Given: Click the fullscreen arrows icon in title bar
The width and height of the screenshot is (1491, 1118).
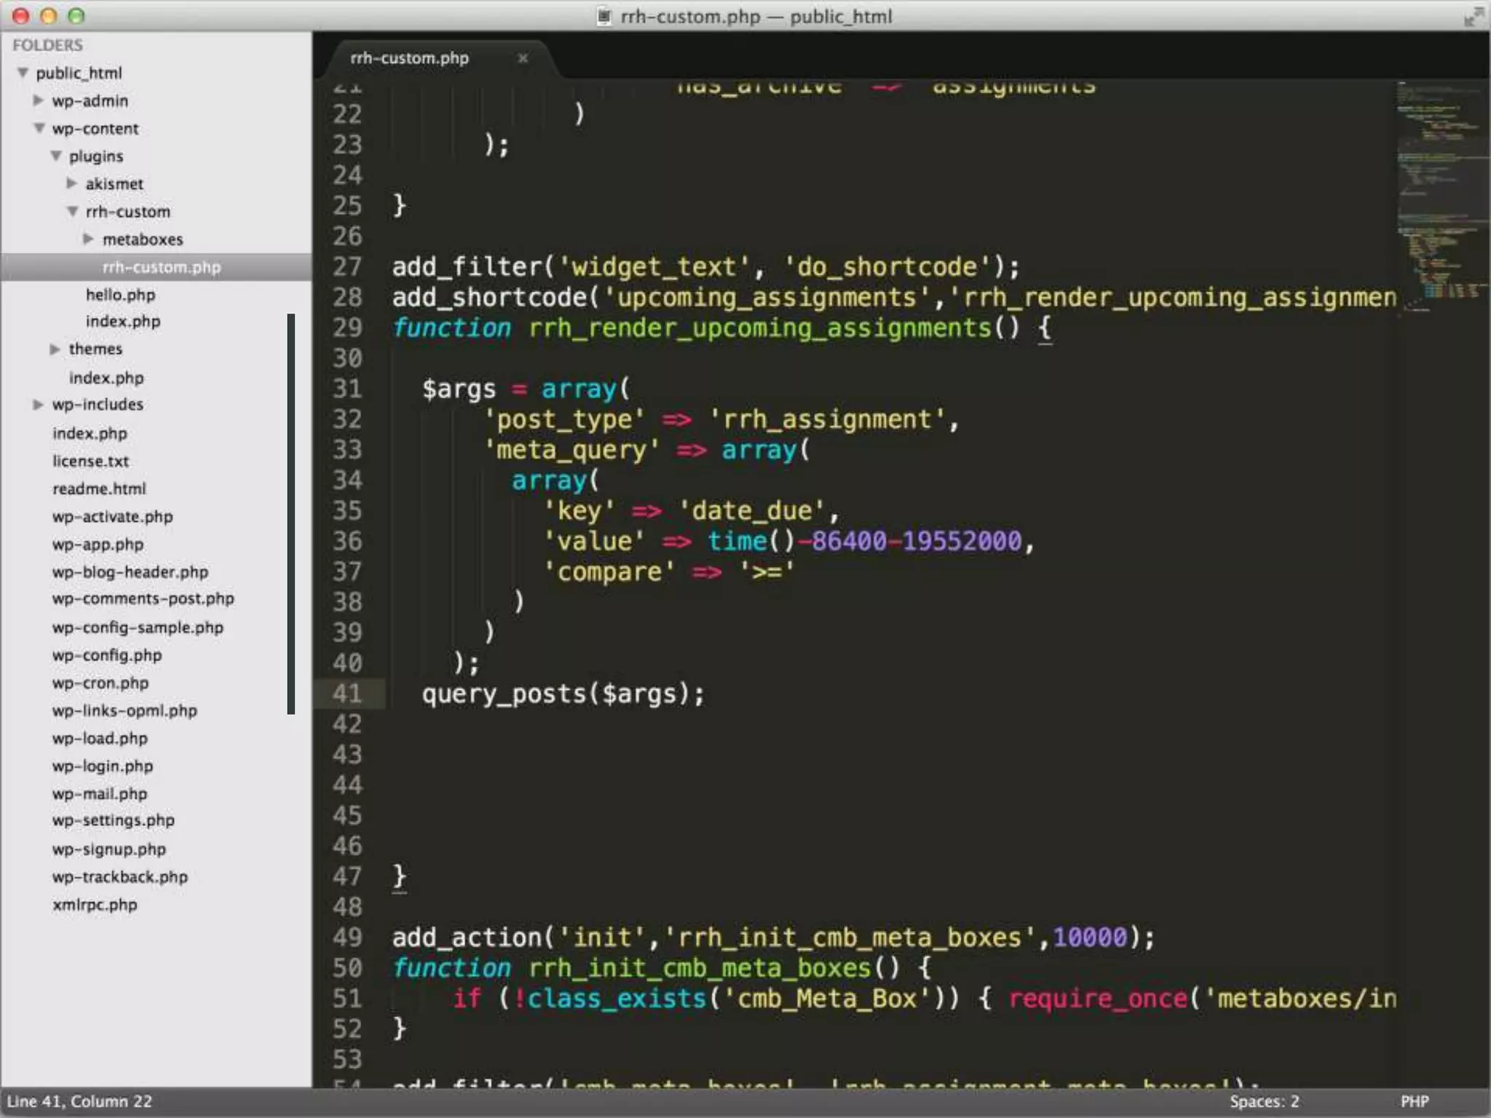Looking at the screenshot, I should [x=1473, y=16].
